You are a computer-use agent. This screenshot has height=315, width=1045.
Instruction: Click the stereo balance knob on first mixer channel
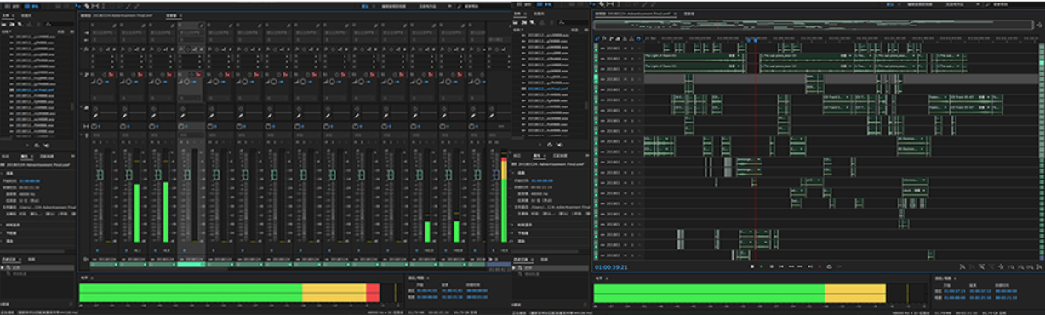94,127
